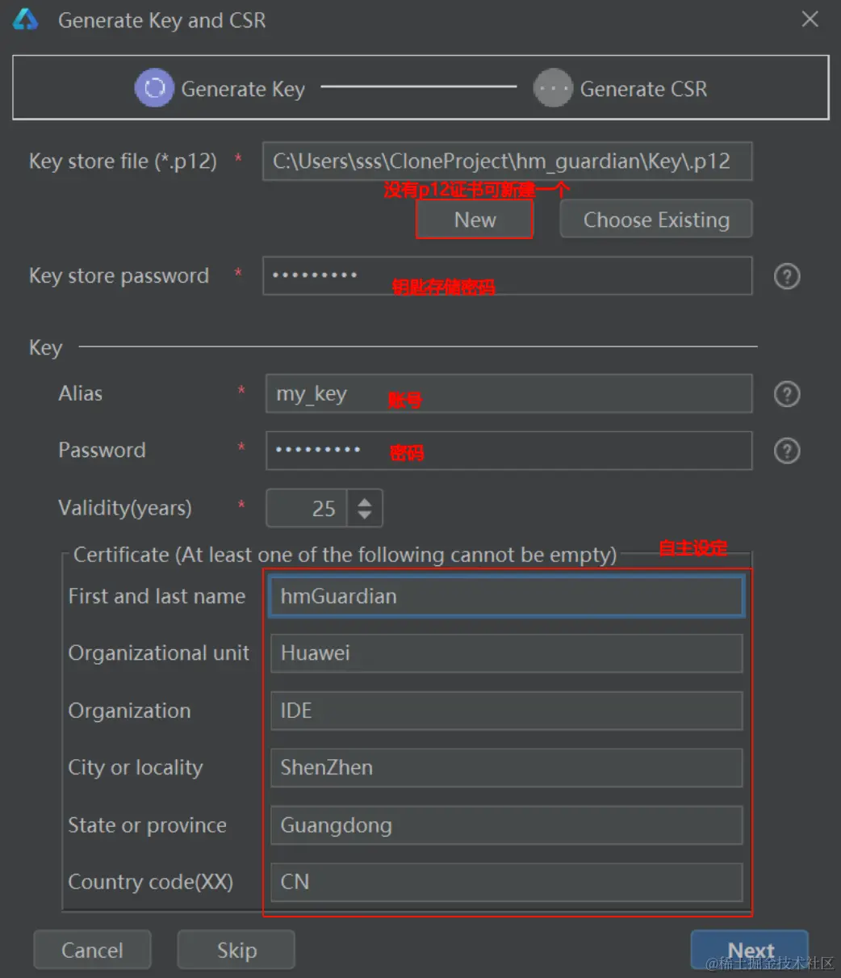
Task: Click the DevEco Studio logo in title bar
Action: pyautogui.click(x=26, y=20)
